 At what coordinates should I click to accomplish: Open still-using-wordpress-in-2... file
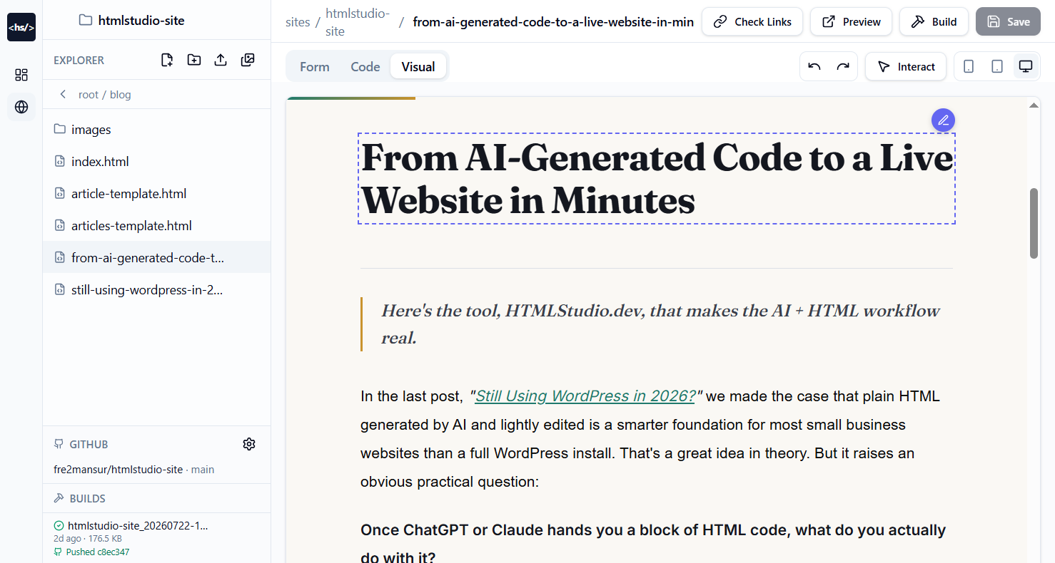(x=156, y=289)
